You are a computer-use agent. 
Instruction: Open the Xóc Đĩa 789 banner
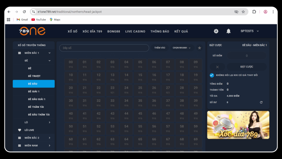(238, 125)
